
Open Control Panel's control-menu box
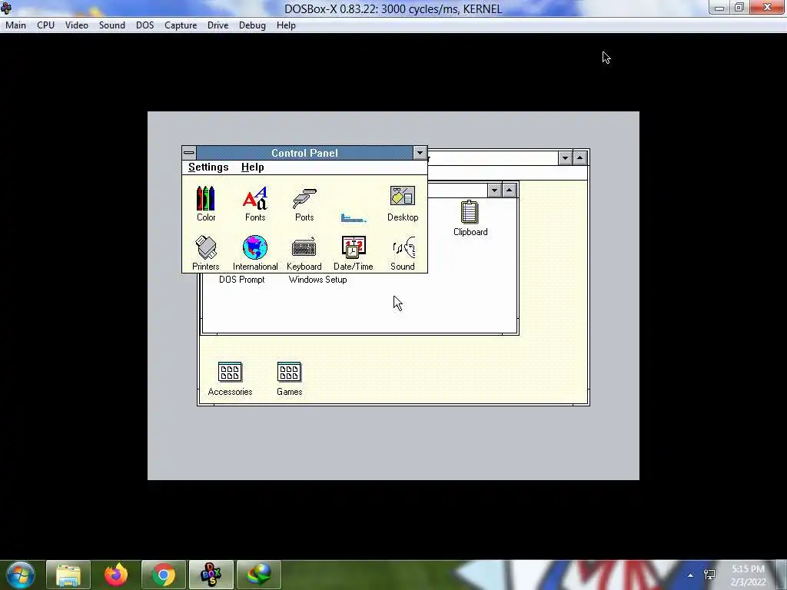click(189, 153)
